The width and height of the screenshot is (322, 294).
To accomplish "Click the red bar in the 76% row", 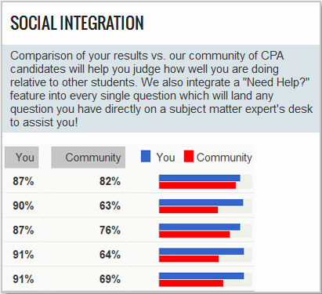I will 194,234.
